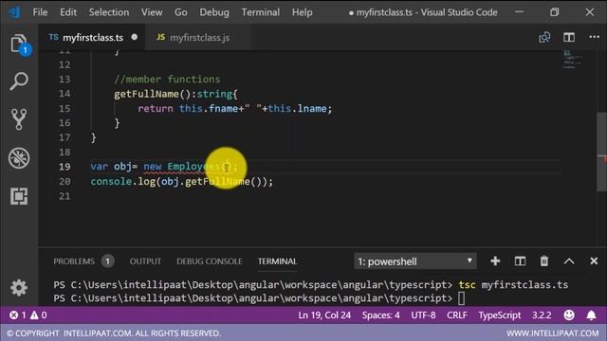This screenshot has height=341, width=607.
Task: Open the Debug view in activity bar
Action: point(19,158)
